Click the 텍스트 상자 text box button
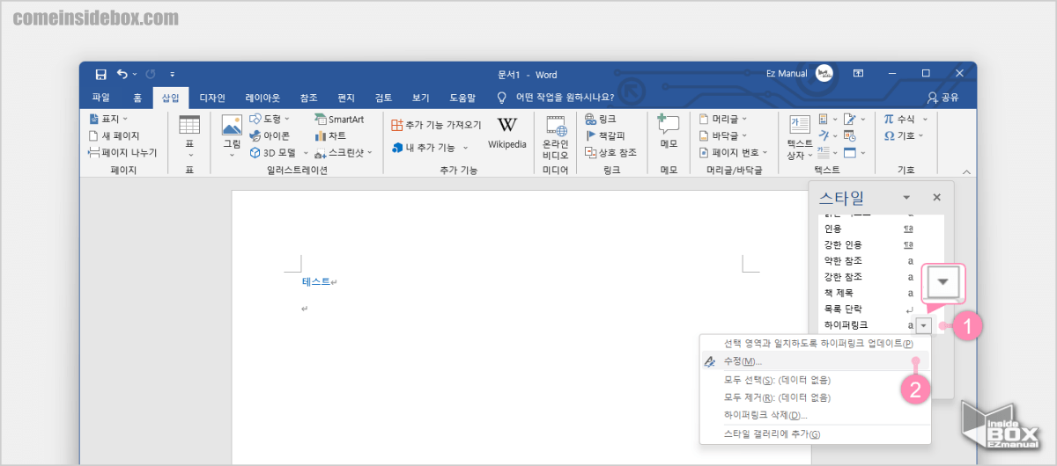This screenshot has width=1057, height=466. tap(800, 137)
